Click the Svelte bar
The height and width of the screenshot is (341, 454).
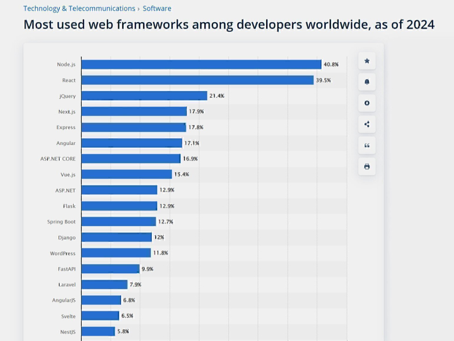click(x=100, y=316)
